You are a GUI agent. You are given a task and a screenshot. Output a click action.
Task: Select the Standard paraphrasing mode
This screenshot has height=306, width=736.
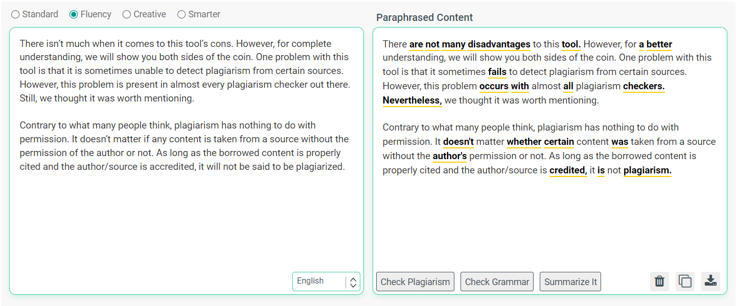point(16,14)
